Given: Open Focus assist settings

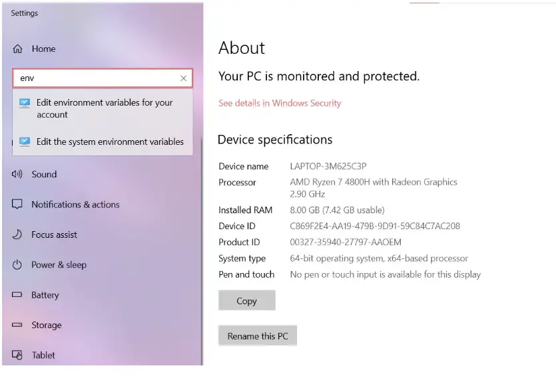Looking at the screenshot, I should [54, 235].
